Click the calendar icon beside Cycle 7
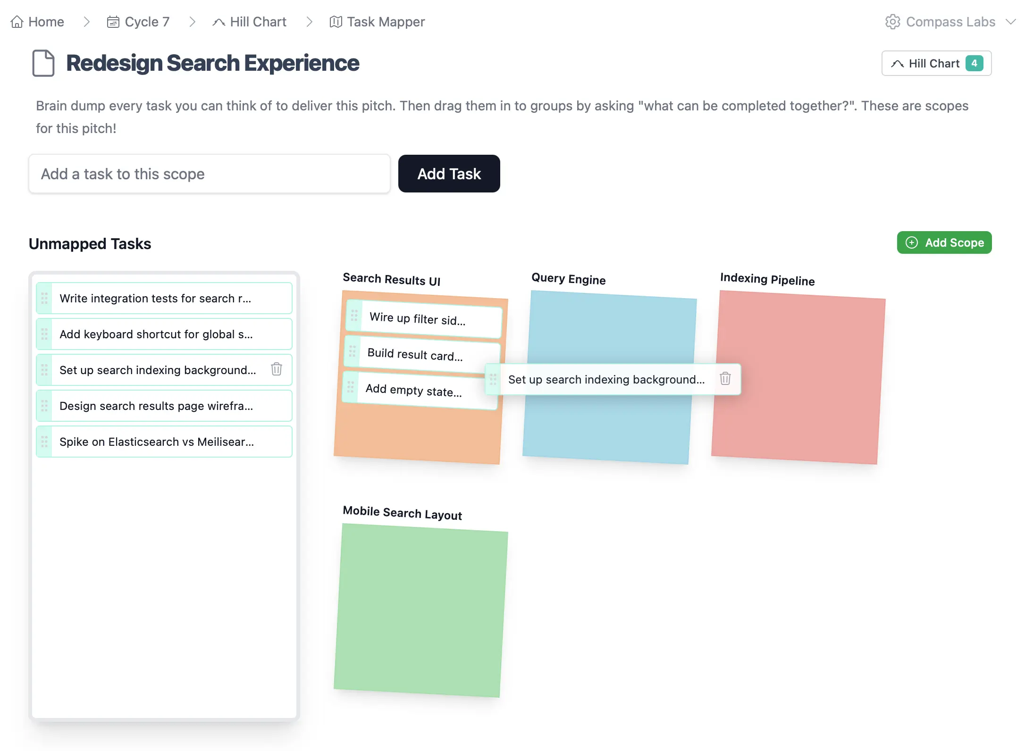Viewport: 1025px width, 751px height. [113, 21]
